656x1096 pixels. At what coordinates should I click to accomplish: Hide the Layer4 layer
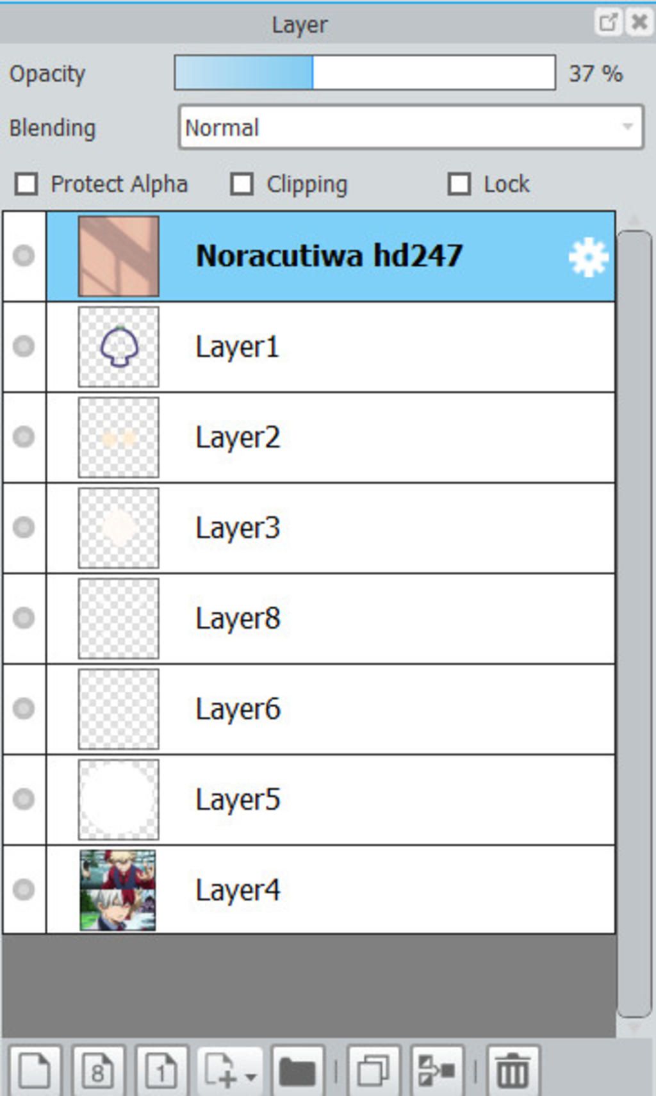pyautogui.click(x=24, y=889)
